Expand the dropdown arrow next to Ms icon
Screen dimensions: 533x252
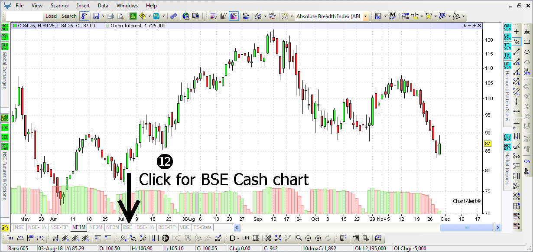[163, 16]
